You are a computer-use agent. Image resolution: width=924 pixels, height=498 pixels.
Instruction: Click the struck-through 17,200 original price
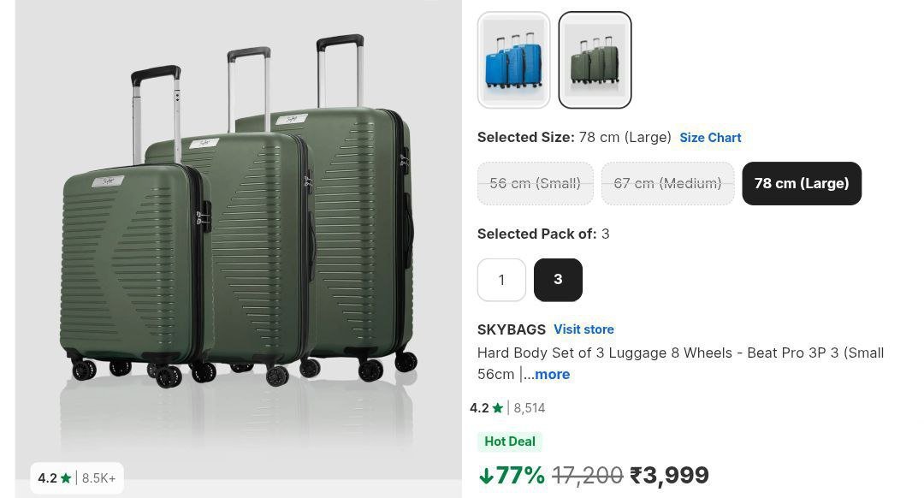(588, 476)
